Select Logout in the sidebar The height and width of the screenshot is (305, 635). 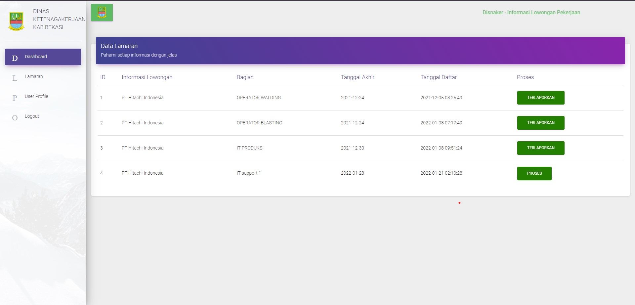[32, 116]
